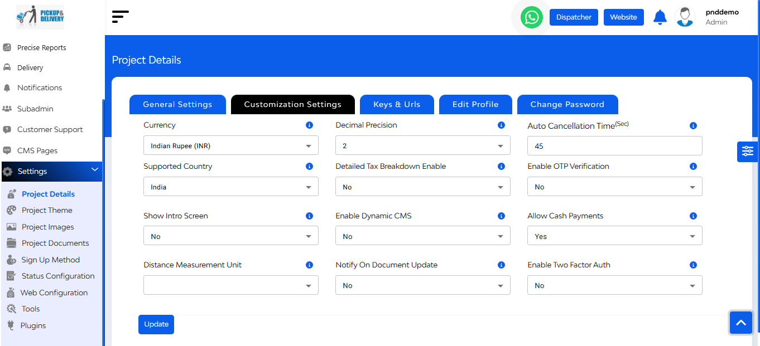Click the Supported Country info icon
The height and width of the screenshot is (346, 760).
(309, 167)
